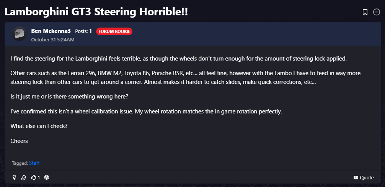Click the 'Cheers' sign-off text
The height and width of the screenshot is (187, 385).
click(x=19, y=141)
